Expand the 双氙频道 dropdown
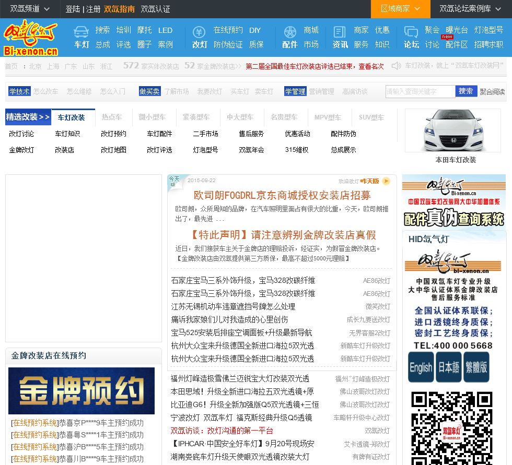 click(30, 9)
